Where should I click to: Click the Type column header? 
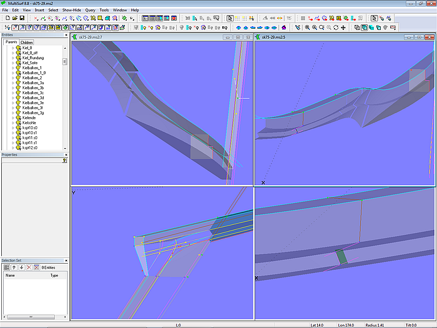54,275
